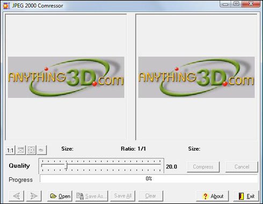Click the original image preview on left
Screen dimensions: 263x204
[x=66, y=78]
